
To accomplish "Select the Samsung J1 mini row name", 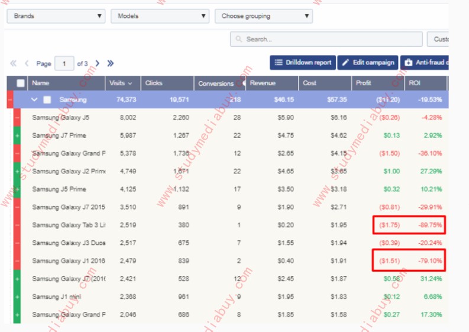I will pyautogui.click(x=57, y=297).
